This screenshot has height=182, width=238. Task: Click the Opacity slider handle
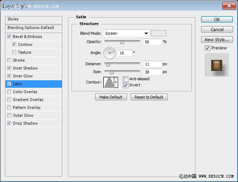[122, 42]
